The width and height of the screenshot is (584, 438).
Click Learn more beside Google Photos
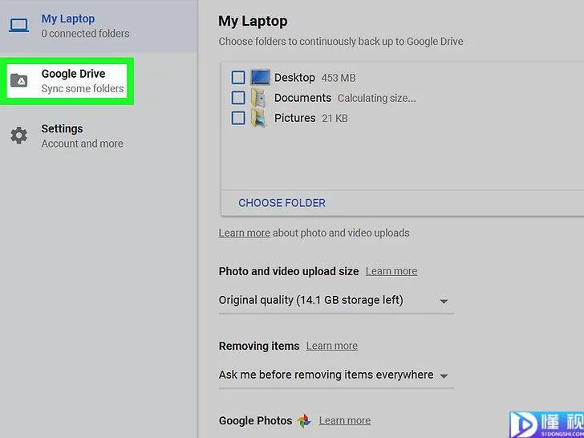(345, 420)
